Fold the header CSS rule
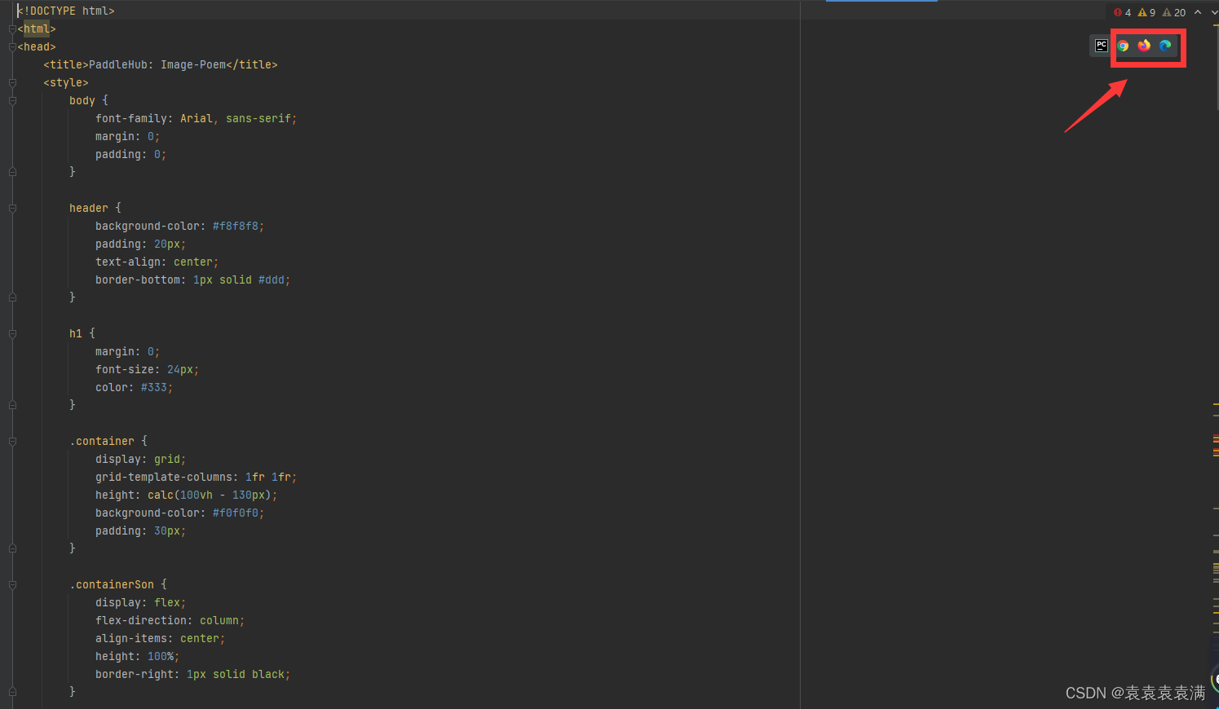Viewport: 1219px width, 709px height. (12, 209)
